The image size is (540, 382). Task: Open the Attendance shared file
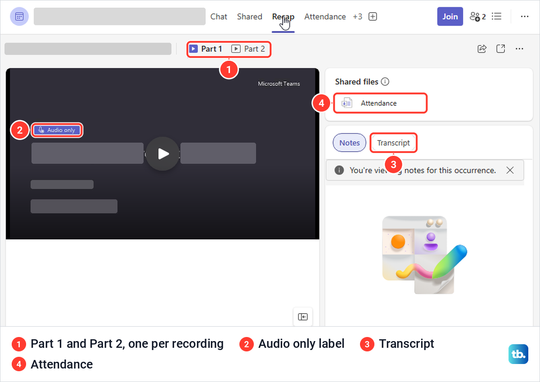point(380,103)
